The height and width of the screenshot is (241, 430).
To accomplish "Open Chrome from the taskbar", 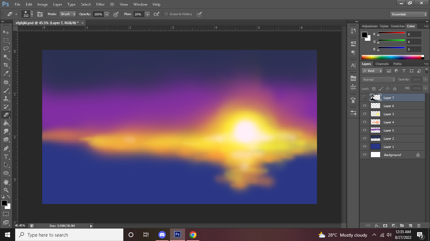I will [193, 235].
